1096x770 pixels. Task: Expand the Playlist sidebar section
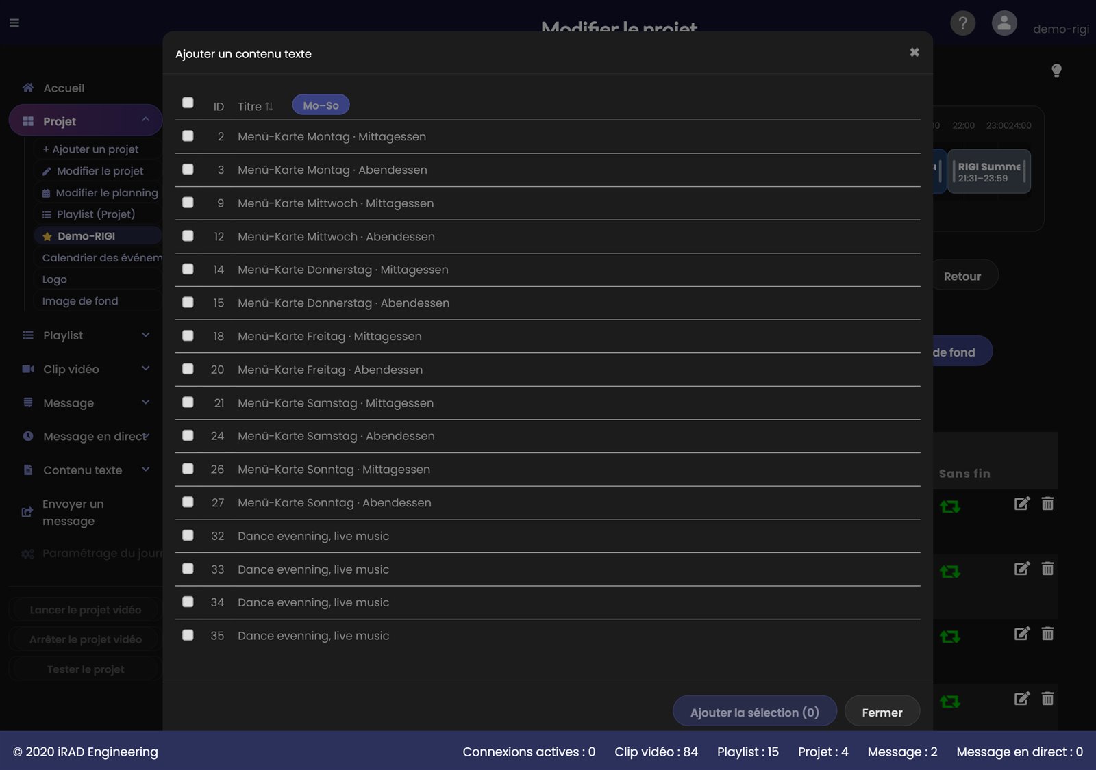point(86,335)
